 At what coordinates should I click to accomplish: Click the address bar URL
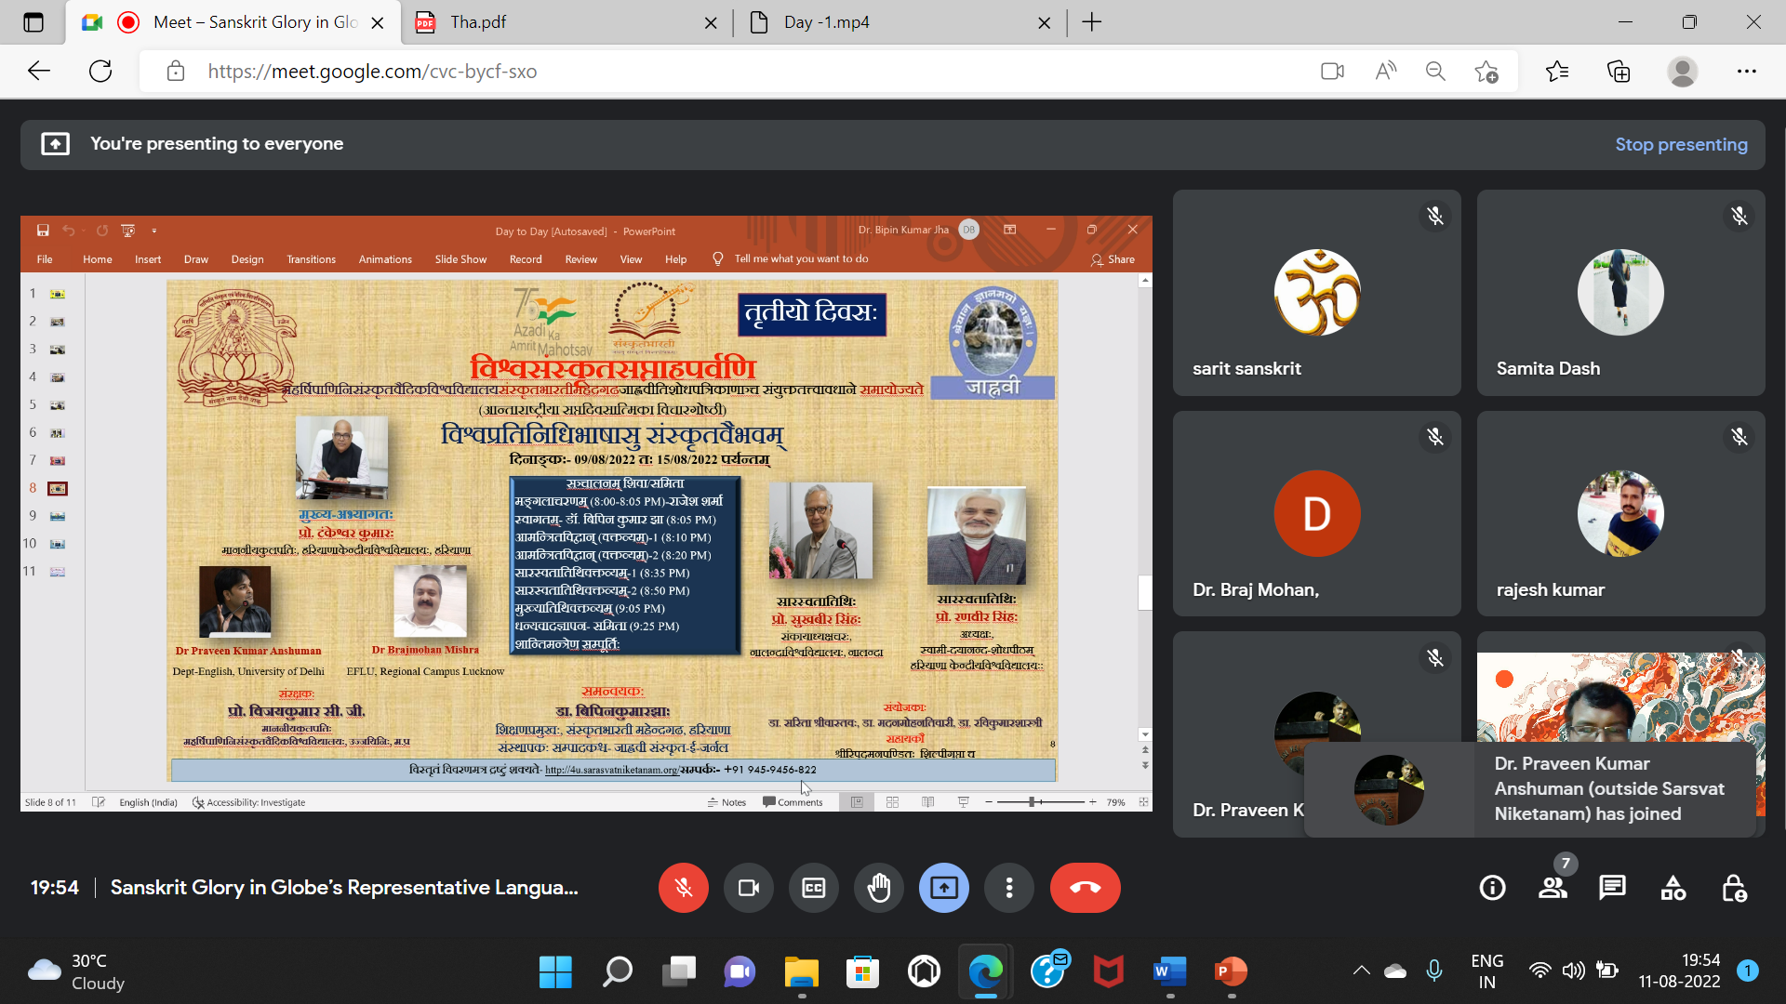coord(372,71)
